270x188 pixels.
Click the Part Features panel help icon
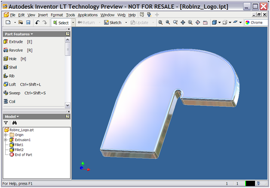[67, 34]
